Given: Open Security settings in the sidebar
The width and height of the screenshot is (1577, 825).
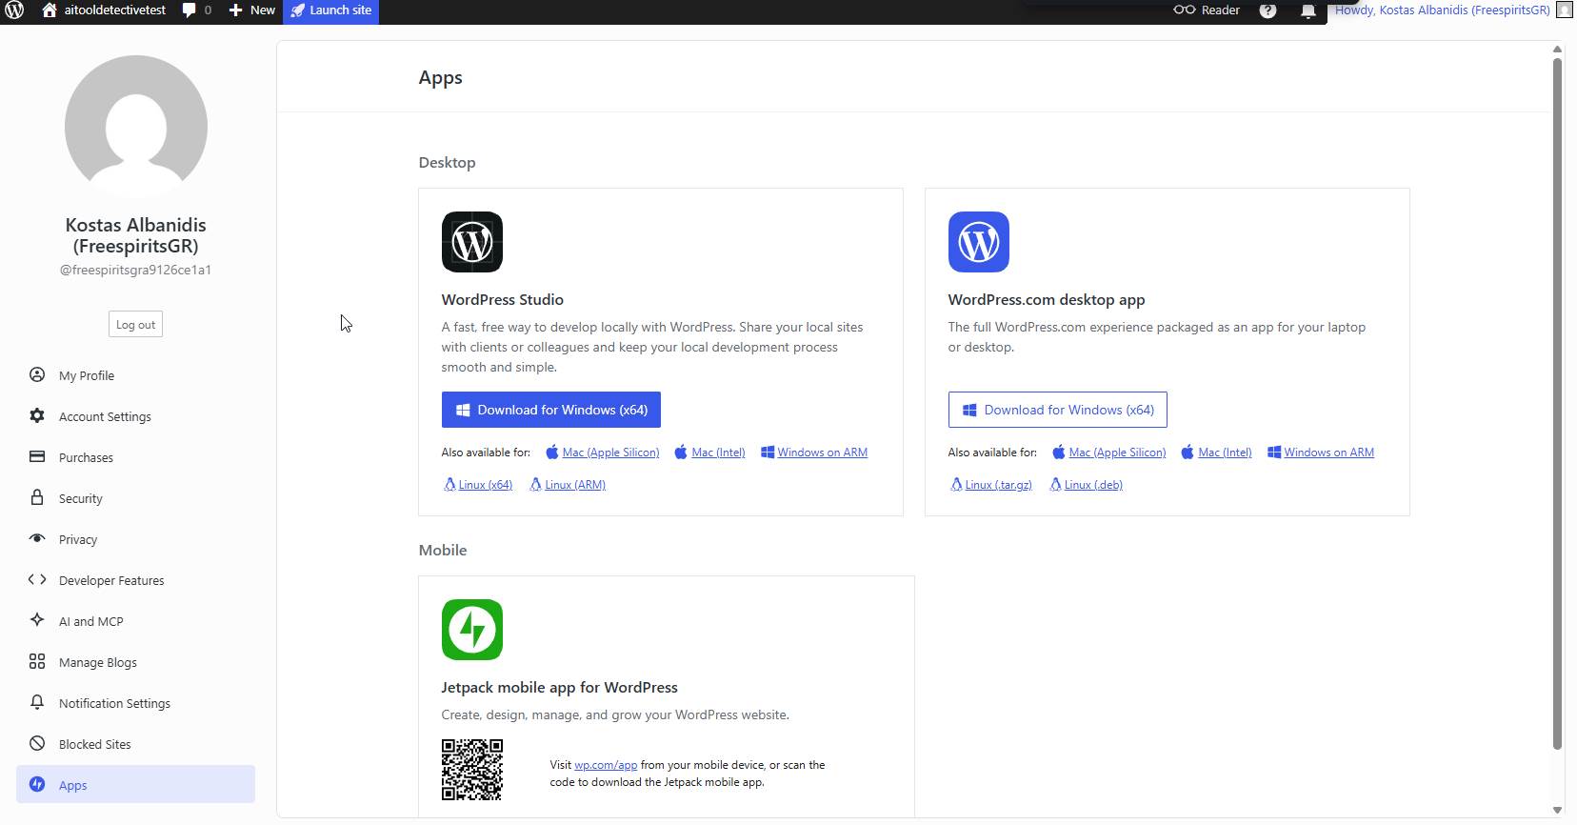Looking at the screenshot, I should coord(135,498).
